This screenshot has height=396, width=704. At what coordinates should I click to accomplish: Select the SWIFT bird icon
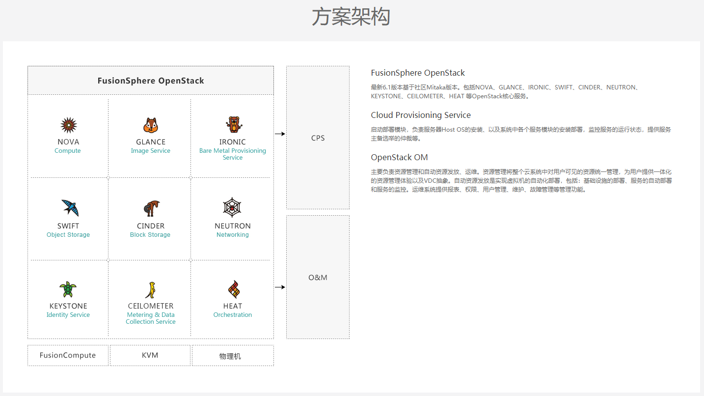[x=70, y=208]
